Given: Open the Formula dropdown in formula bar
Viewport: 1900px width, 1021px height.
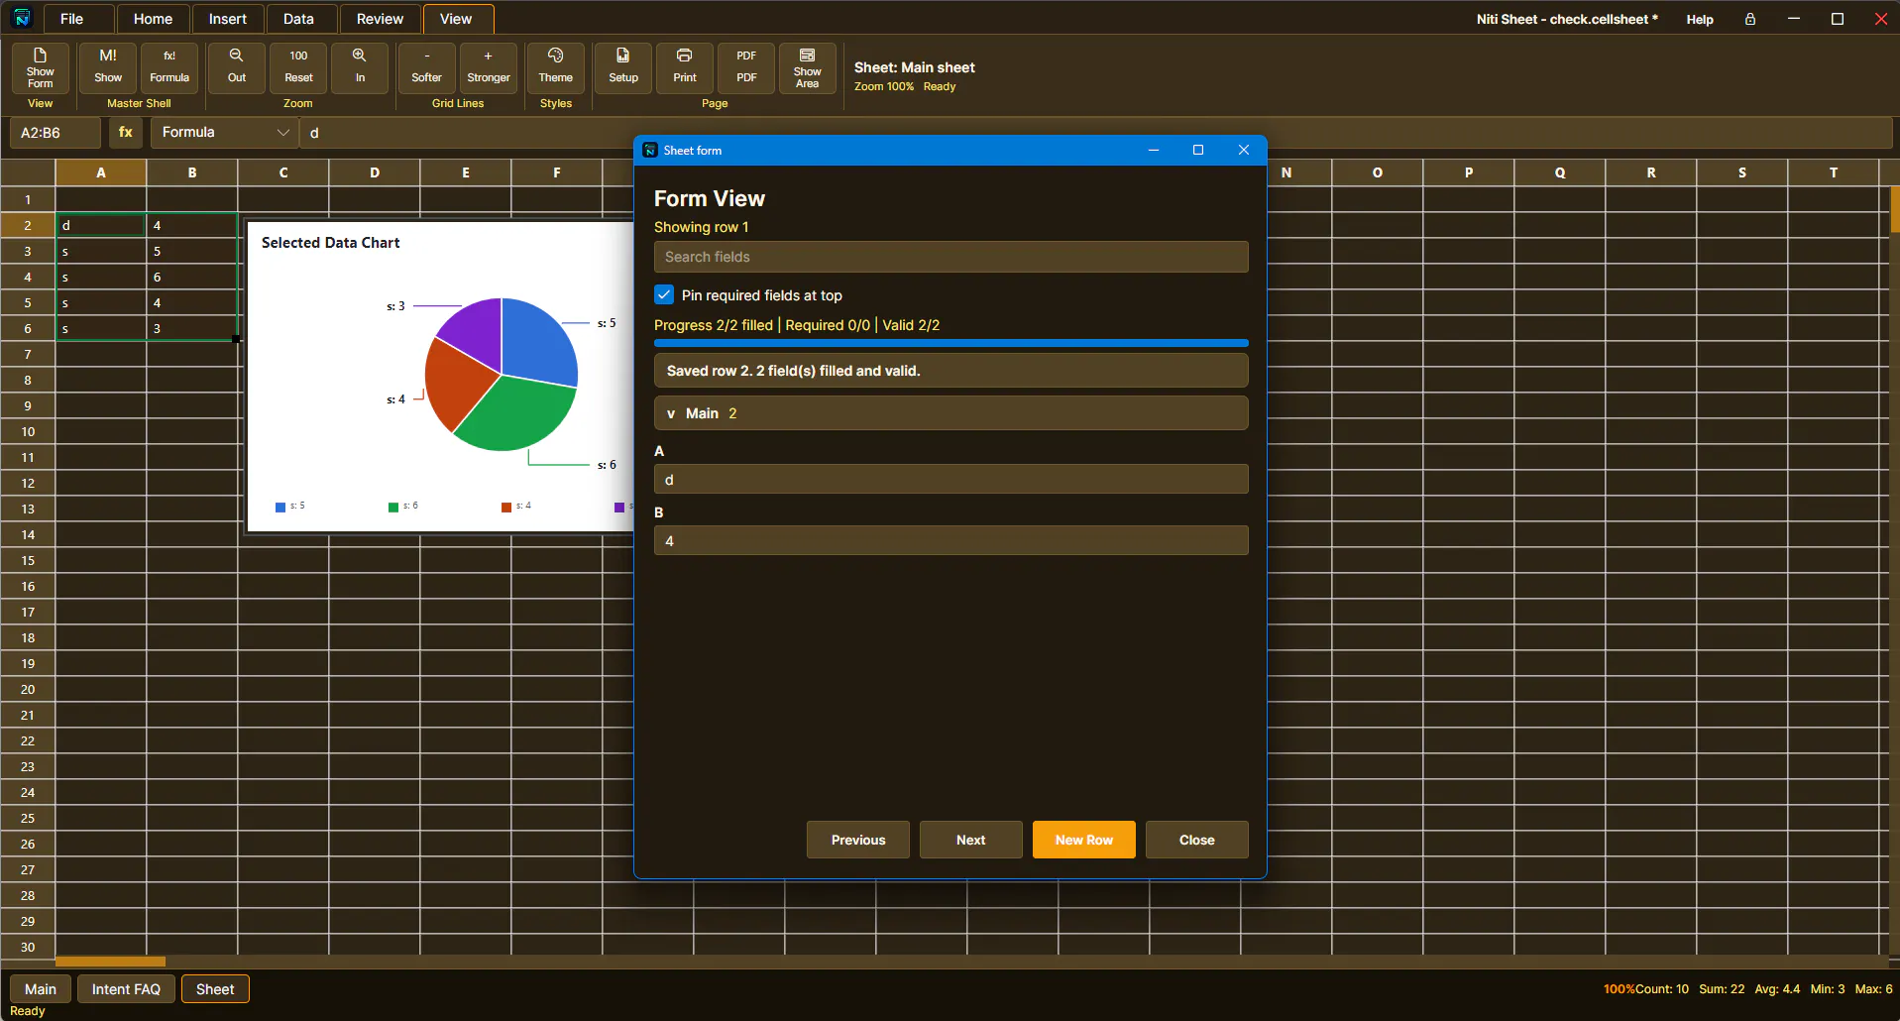Looking at the screenshot, I should [x=225, y=132].
